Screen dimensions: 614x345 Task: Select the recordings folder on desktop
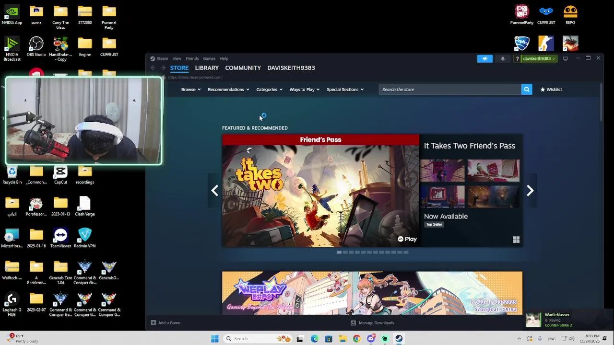(x=85, y=174)
